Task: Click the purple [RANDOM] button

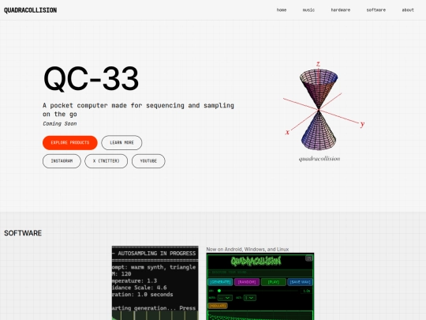Action: click(247, 282)
